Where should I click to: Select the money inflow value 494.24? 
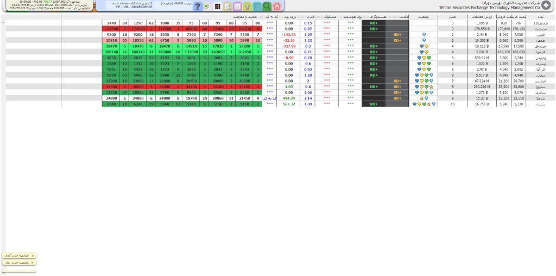point(289,98)
